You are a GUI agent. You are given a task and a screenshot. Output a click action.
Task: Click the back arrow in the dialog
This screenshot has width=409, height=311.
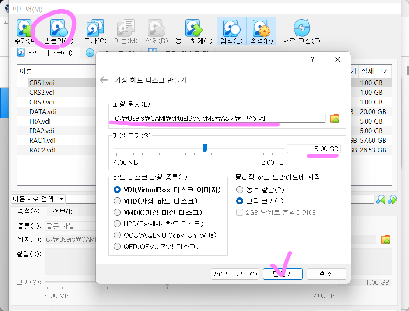[x=104, y=80]
